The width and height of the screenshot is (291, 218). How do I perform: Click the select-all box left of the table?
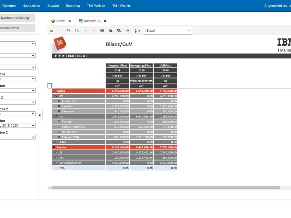click(x=50, y=86)
